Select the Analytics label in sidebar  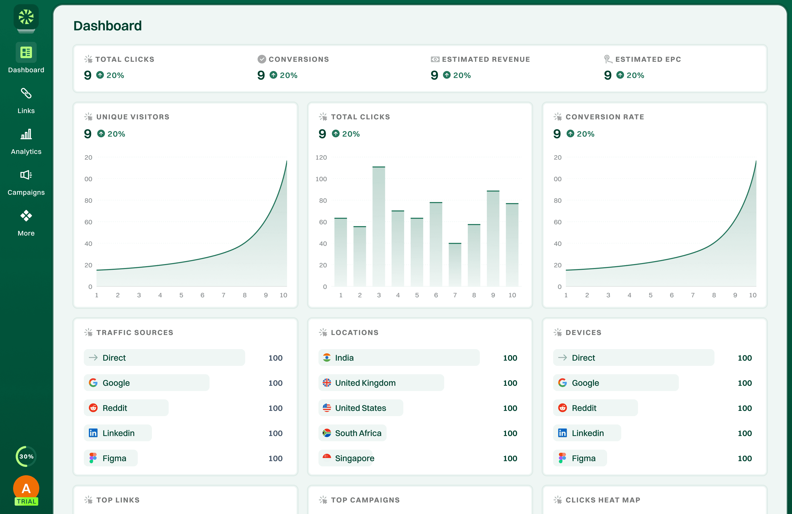(x=26, y=152)
